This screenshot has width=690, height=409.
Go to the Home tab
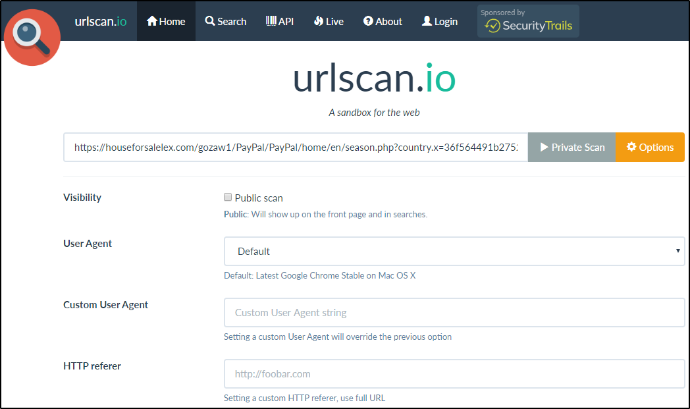166,21
